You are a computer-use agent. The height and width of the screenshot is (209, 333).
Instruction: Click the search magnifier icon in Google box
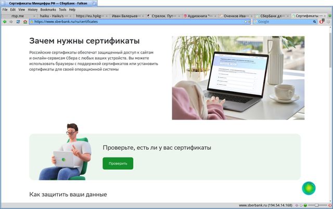(314, 22)
